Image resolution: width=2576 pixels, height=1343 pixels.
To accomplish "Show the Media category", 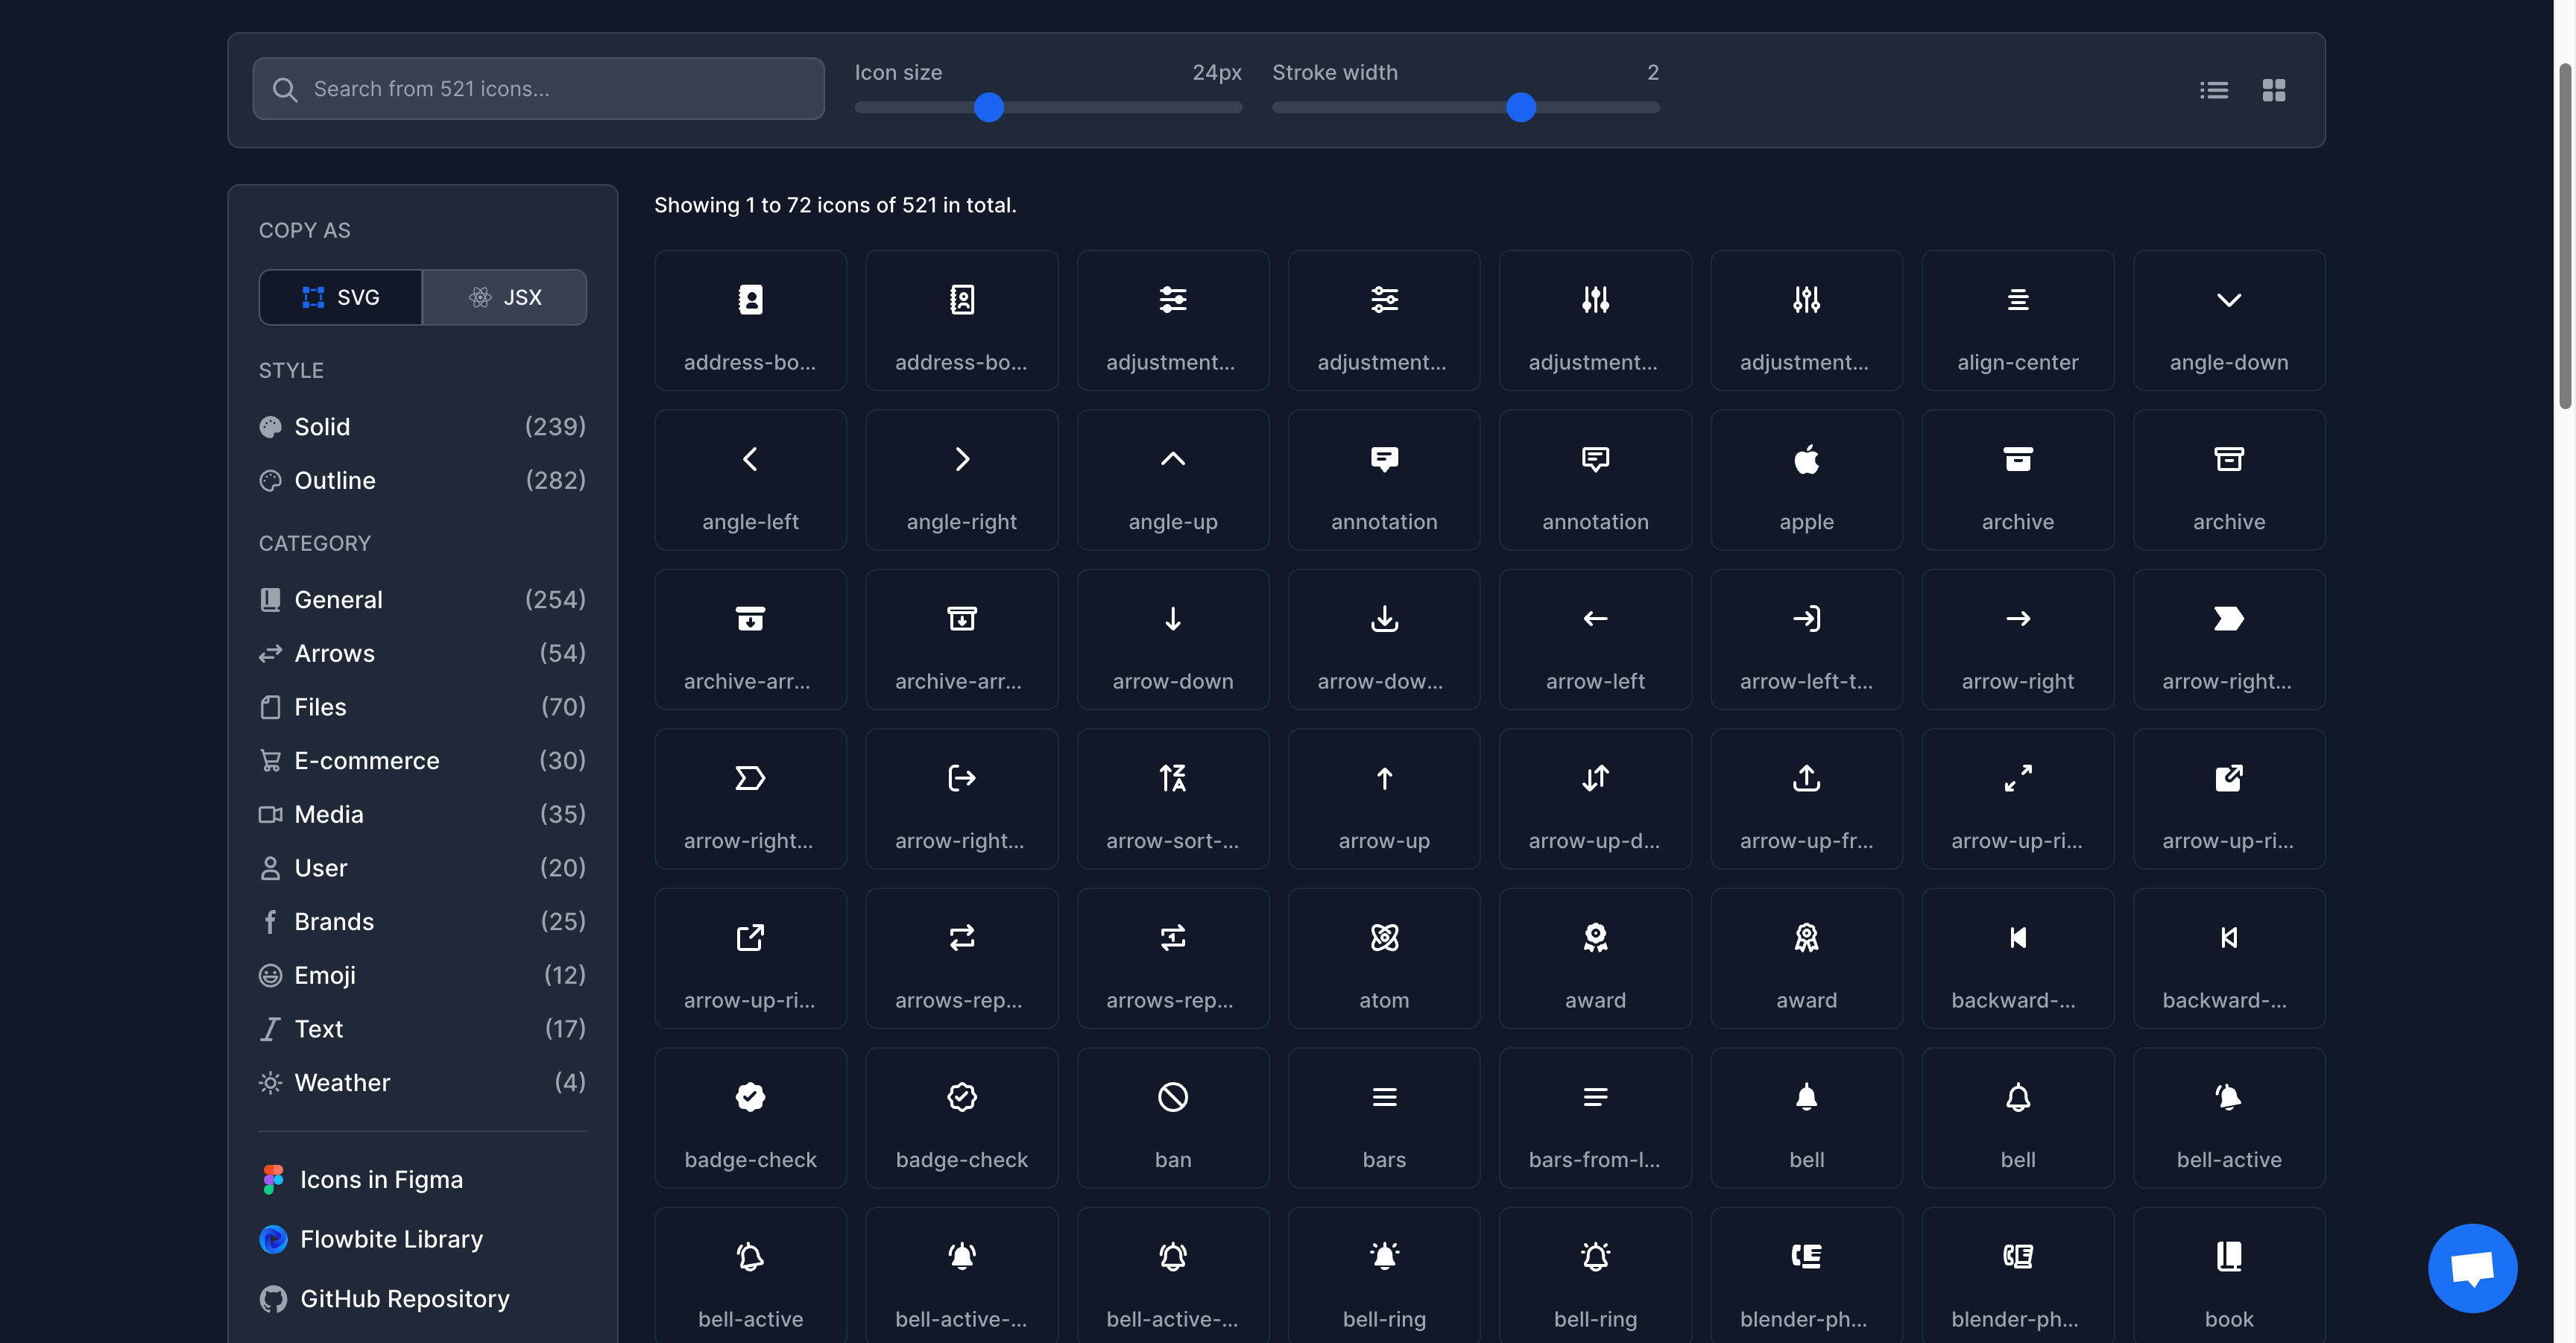I will pos(422,814).
